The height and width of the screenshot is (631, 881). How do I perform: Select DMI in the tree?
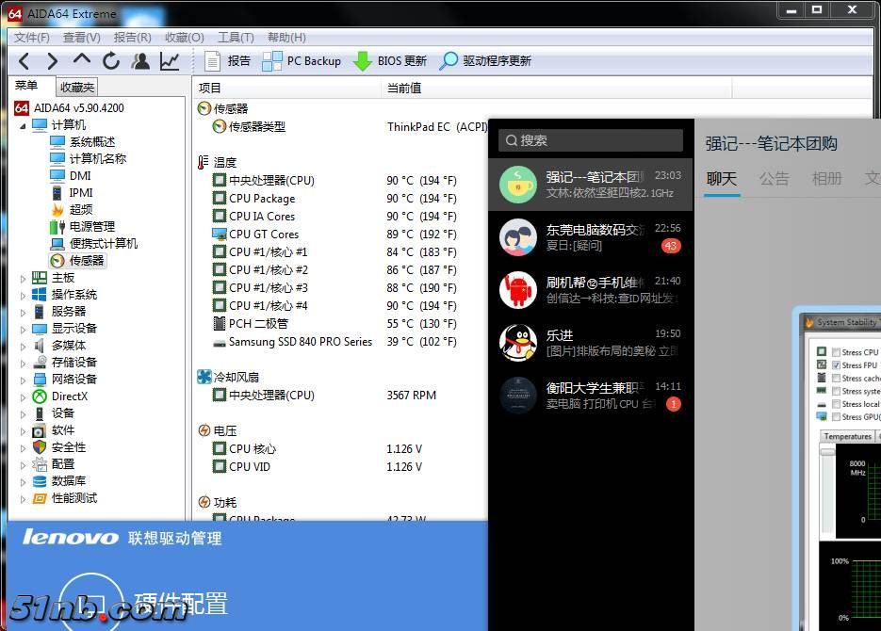point(80,176)
